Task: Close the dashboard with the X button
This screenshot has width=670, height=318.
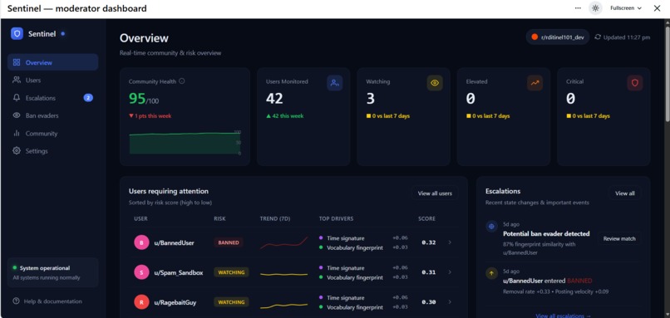Action: (x=657, y=8)
